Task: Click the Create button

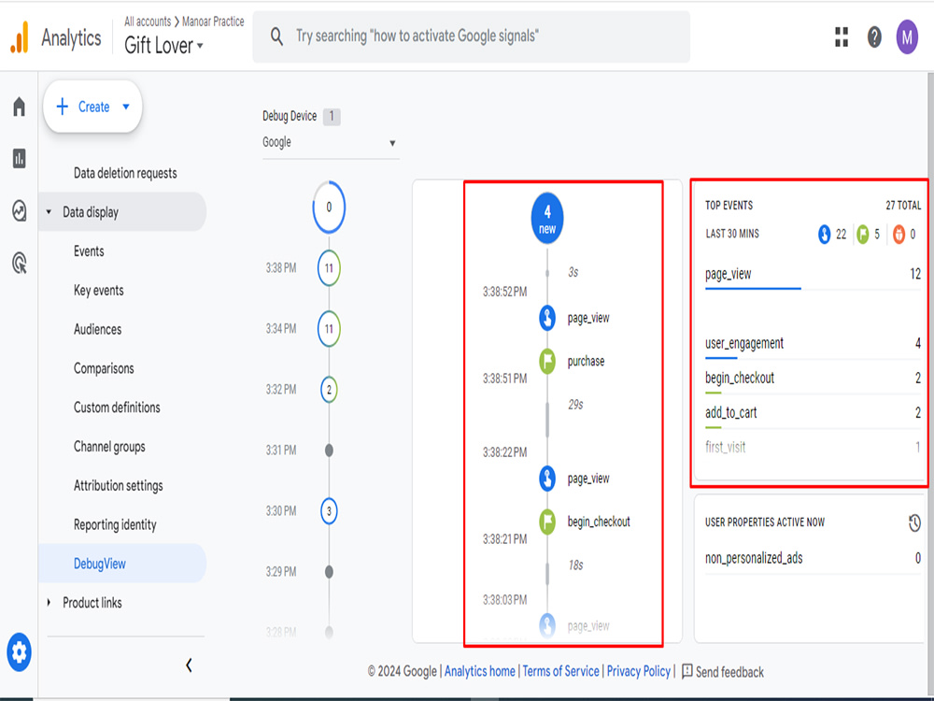Action: pos(92,107)
